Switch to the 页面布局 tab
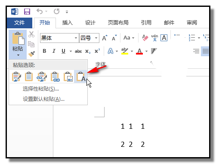Viewport: 216px width, 164px height. pos(118,23)
